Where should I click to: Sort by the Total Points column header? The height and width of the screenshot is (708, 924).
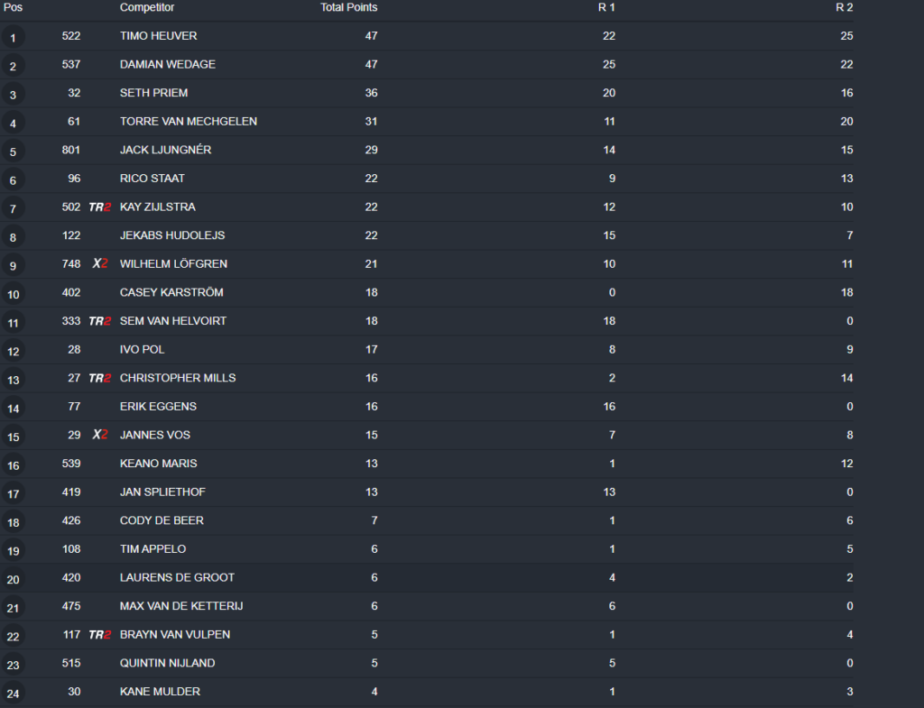point(348,7)
